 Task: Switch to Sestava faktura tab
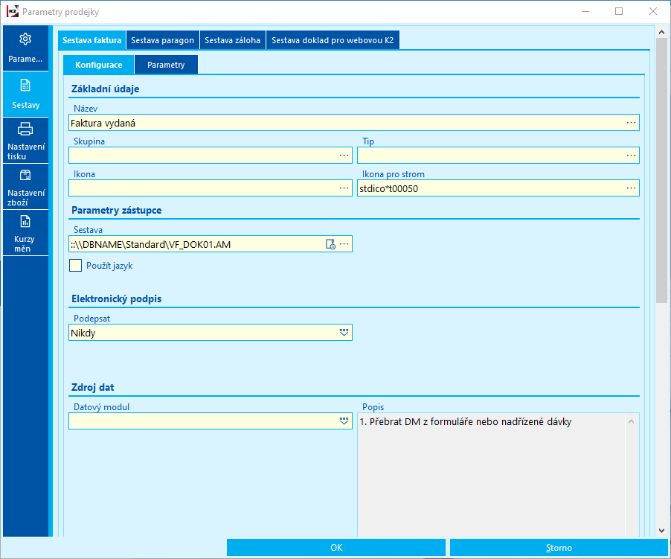tap(91, 40)
